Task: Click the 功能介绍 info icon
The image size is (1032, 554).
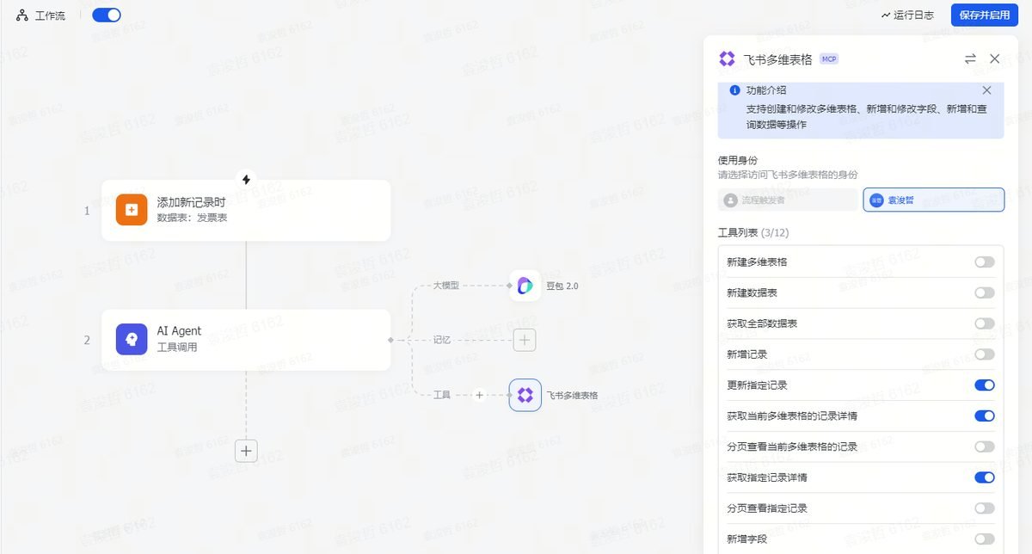Action: tap(734, 90)
